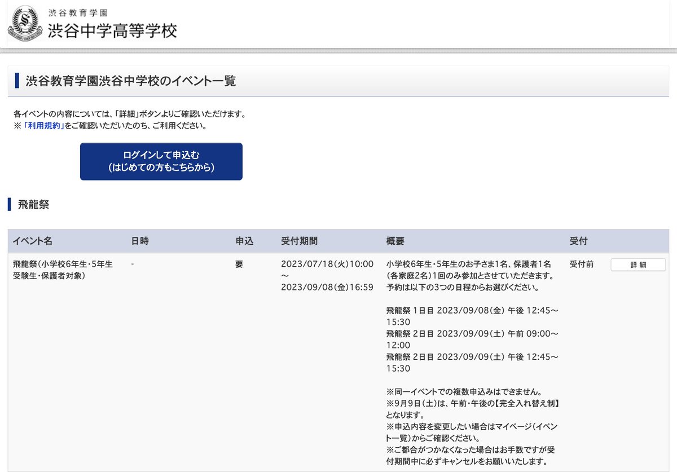Click 飛龍祭 2日目 午後 12:45 schedule line
Screen dimensions: 677x472
473,362
